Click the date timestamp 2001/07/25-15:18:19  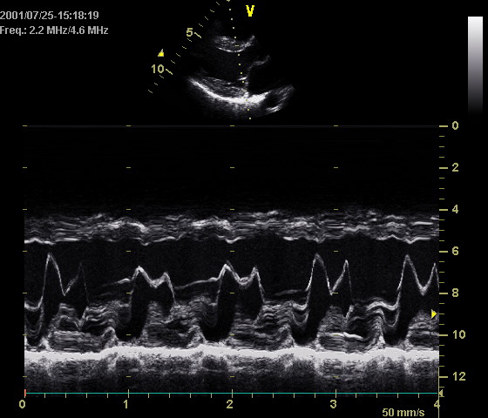tap(50, 16)
